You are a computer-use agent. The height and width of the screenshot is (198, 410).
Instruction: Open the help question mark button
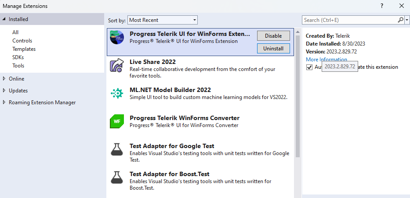click(x=382, y=6)
